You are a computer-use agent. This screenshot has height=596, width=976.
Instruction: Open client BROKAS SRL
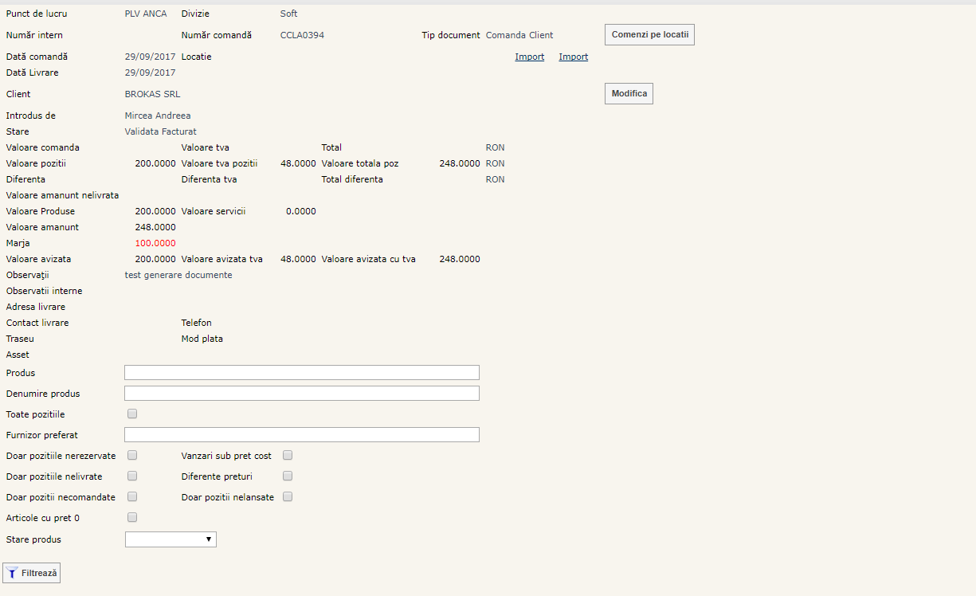click(x=153, y=94)
